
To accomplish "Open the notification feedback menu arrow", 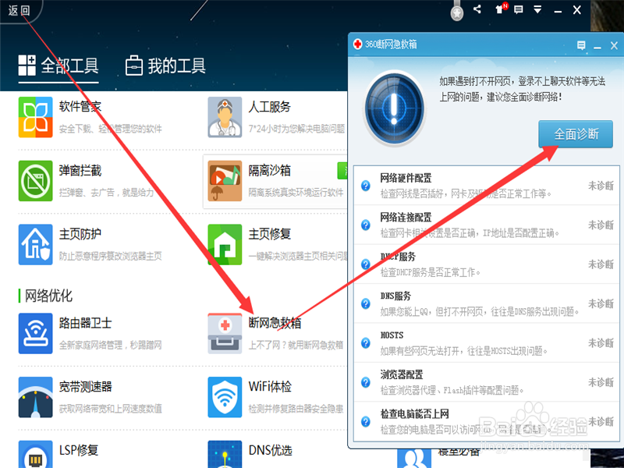I will coord(537,11).
